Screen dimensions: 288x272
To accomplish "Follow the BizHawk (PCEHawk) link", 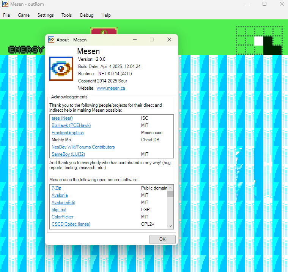I will pos(71,125).
